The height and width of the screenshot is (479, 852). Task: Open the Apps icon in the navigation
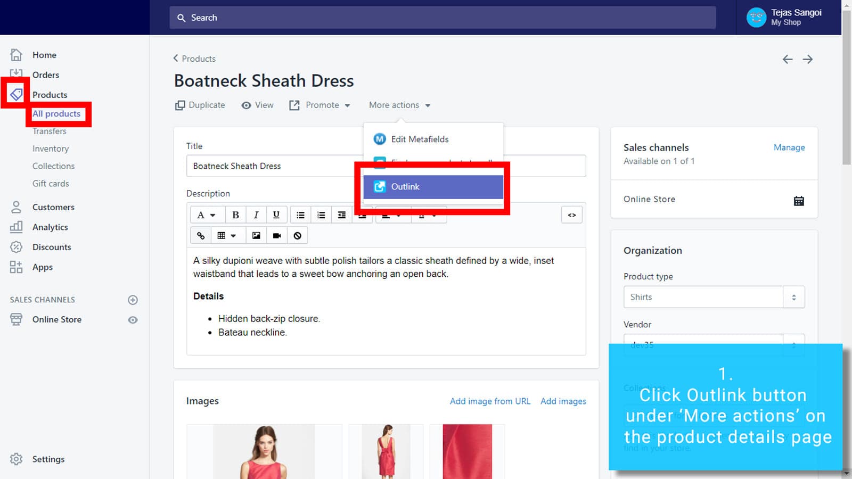[x=16, y=267]
